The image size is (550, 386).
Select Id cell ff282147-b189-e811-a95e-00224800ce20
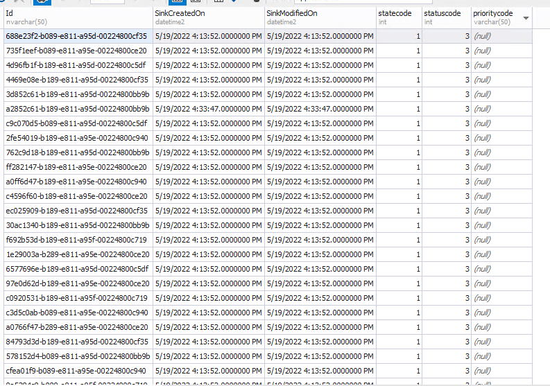[x=78, y=167]
